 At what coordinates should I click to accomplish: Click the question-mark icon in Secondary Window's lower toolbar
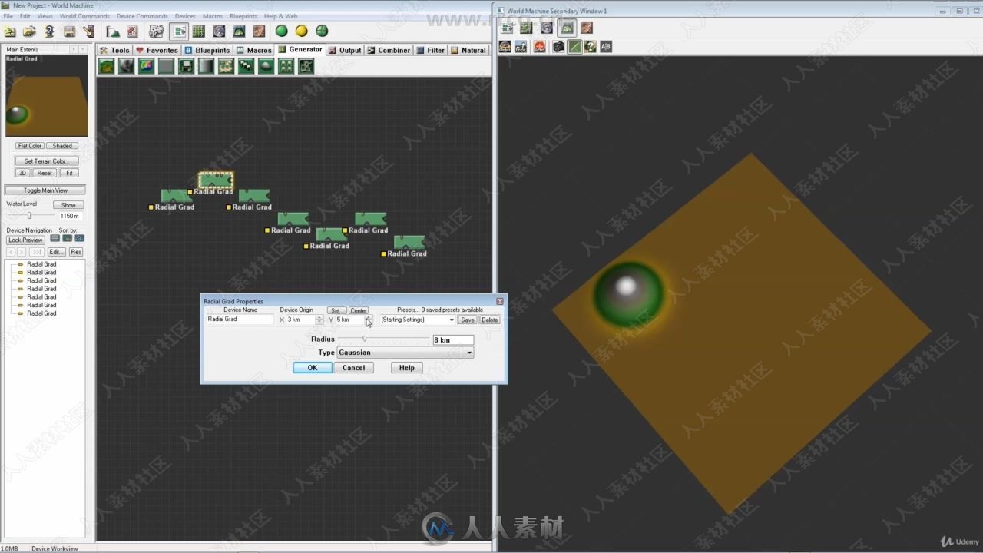(x=590, y=47)
